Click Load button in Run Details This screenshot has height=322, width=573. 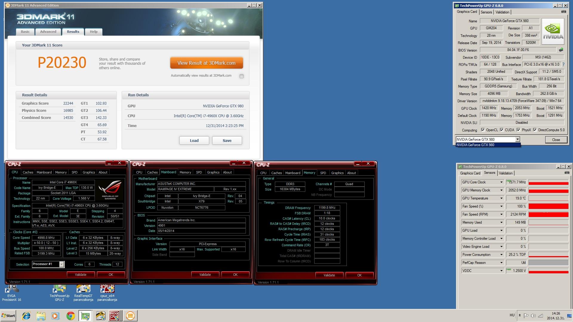click(194, 140)
